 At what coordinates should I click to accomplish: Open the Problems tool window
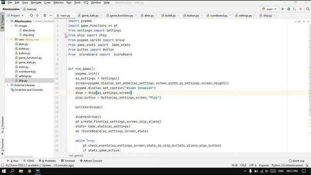click(48, 161)
